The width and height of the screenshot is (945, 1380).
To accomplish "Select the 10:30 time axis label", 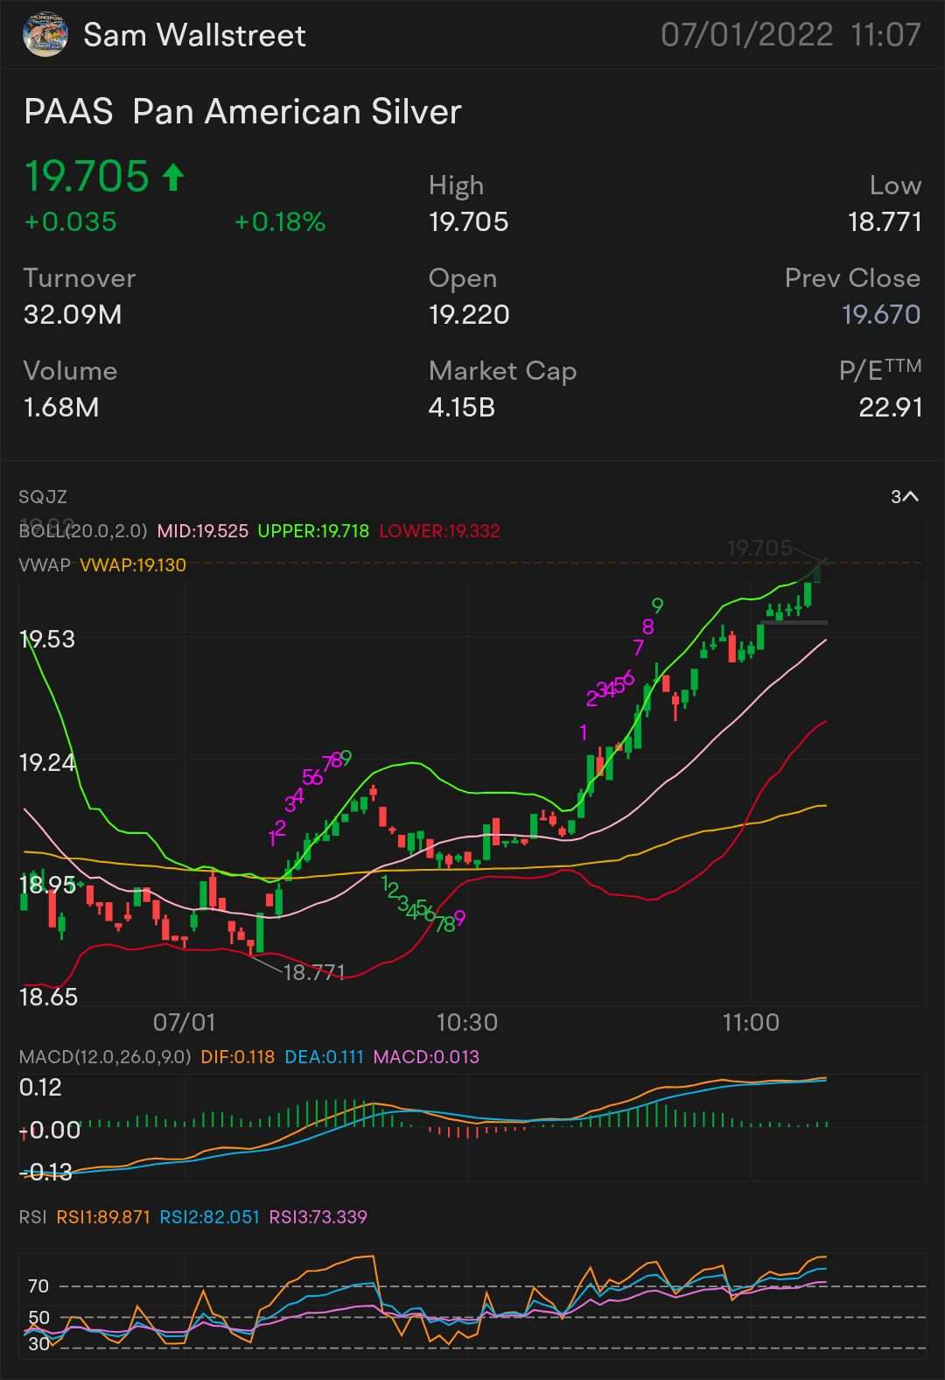I will (x=466, y=1022).
